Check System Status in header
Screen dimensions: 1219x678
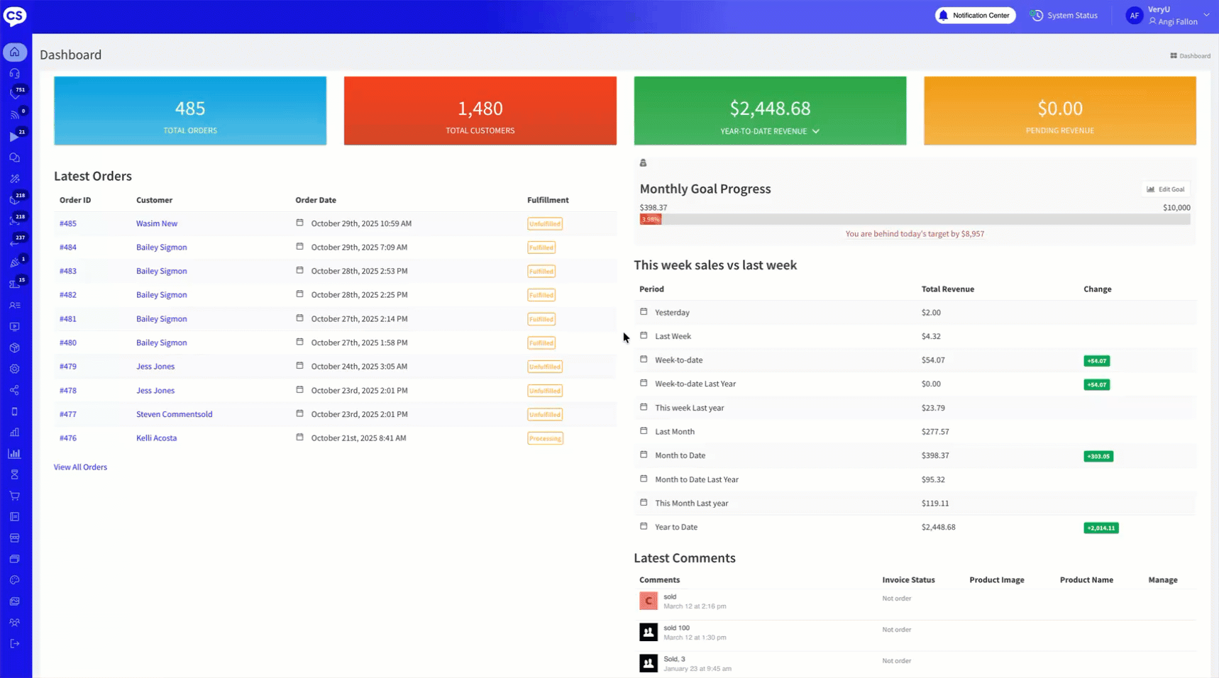tap(1064, 16)
